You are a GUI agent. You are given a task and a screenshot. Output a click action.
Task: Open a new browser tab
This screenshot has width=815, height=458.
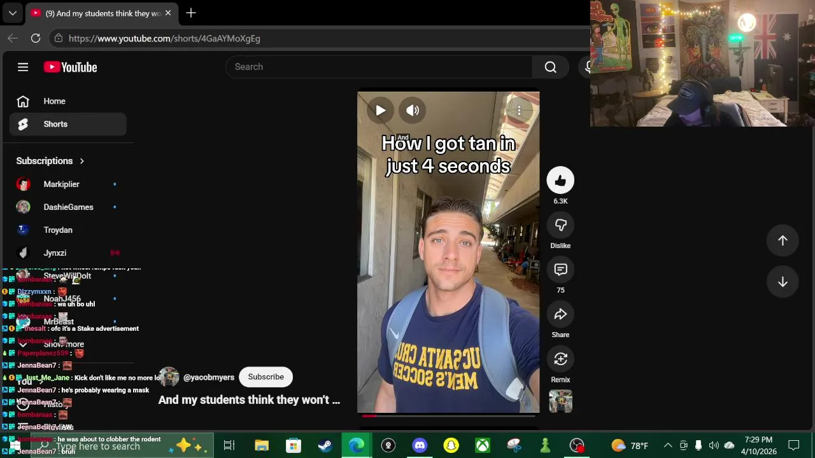click(x=191, y=13)
